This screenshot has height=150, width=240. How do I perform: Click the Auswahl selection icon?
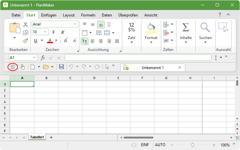pos(223,27)
